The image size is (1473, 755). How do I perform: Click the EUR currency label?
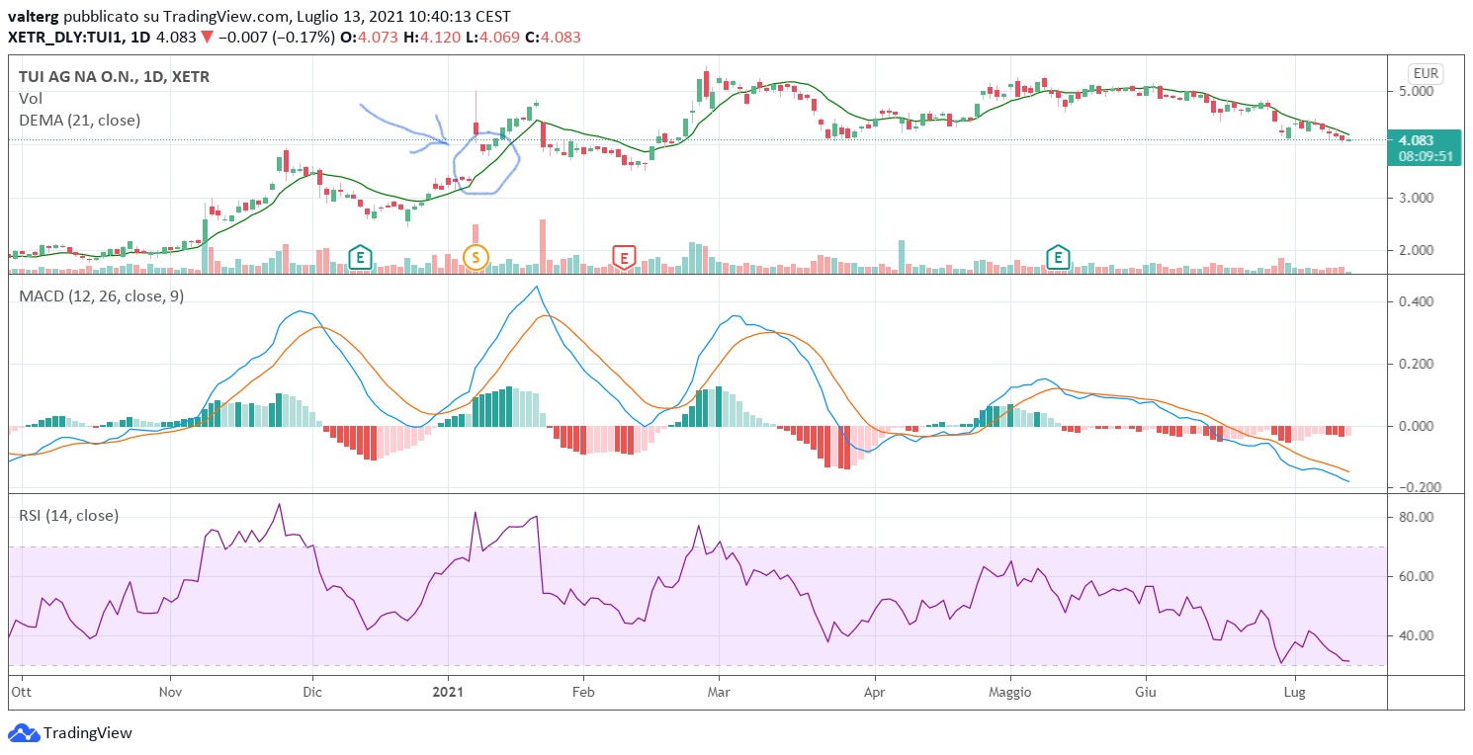[1426, 73]
